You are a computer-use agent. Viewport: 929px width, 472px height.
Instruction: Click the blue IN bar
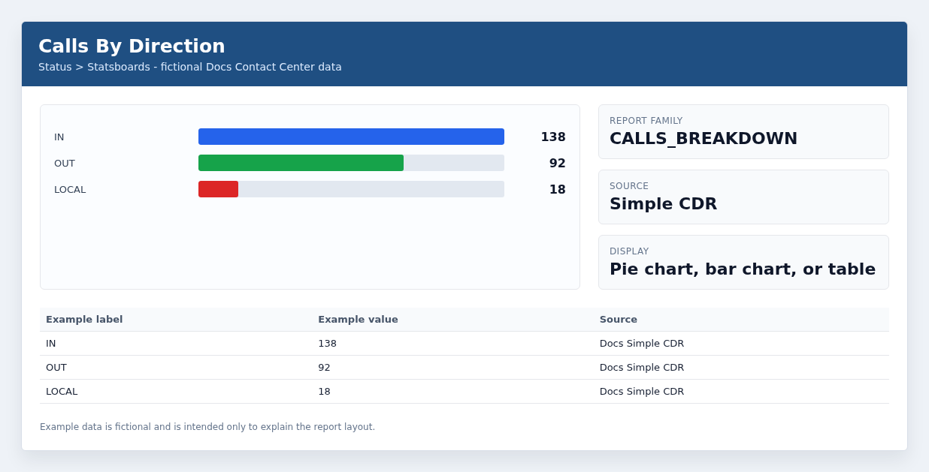pyautogui.click(x=351, y=137)
